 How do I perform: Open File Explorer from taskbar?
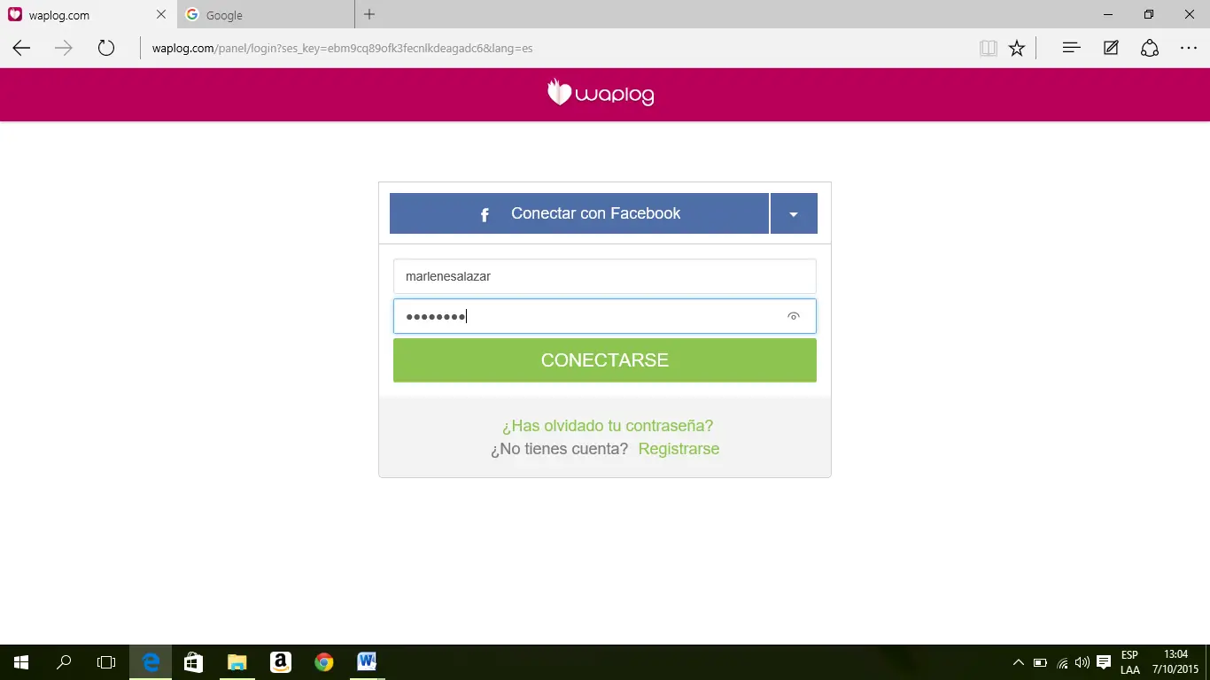click(237, 662)
